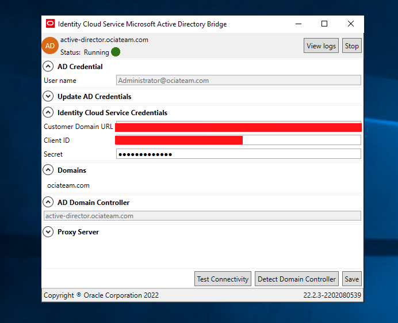Click the Secret password field
The image size is (398, 323).
tap(239, 154)
